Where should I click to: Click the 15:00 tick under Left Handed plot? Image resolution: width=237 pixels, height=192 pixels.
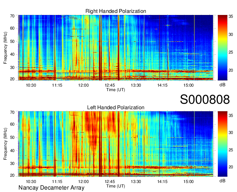pos(189,182)
